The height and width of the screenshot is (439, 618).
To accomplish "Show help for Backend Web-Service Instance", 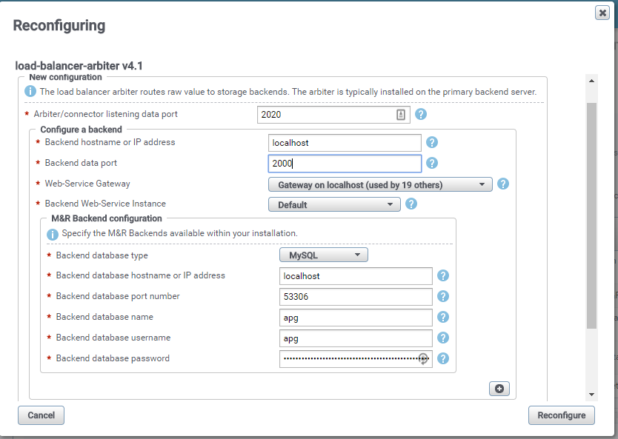I will tap(411, 204).
